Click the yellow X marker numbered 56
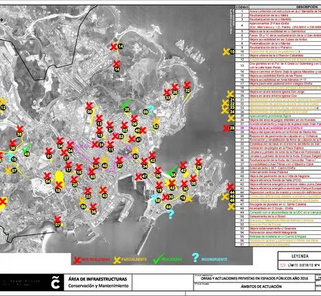 pos(82,201)
